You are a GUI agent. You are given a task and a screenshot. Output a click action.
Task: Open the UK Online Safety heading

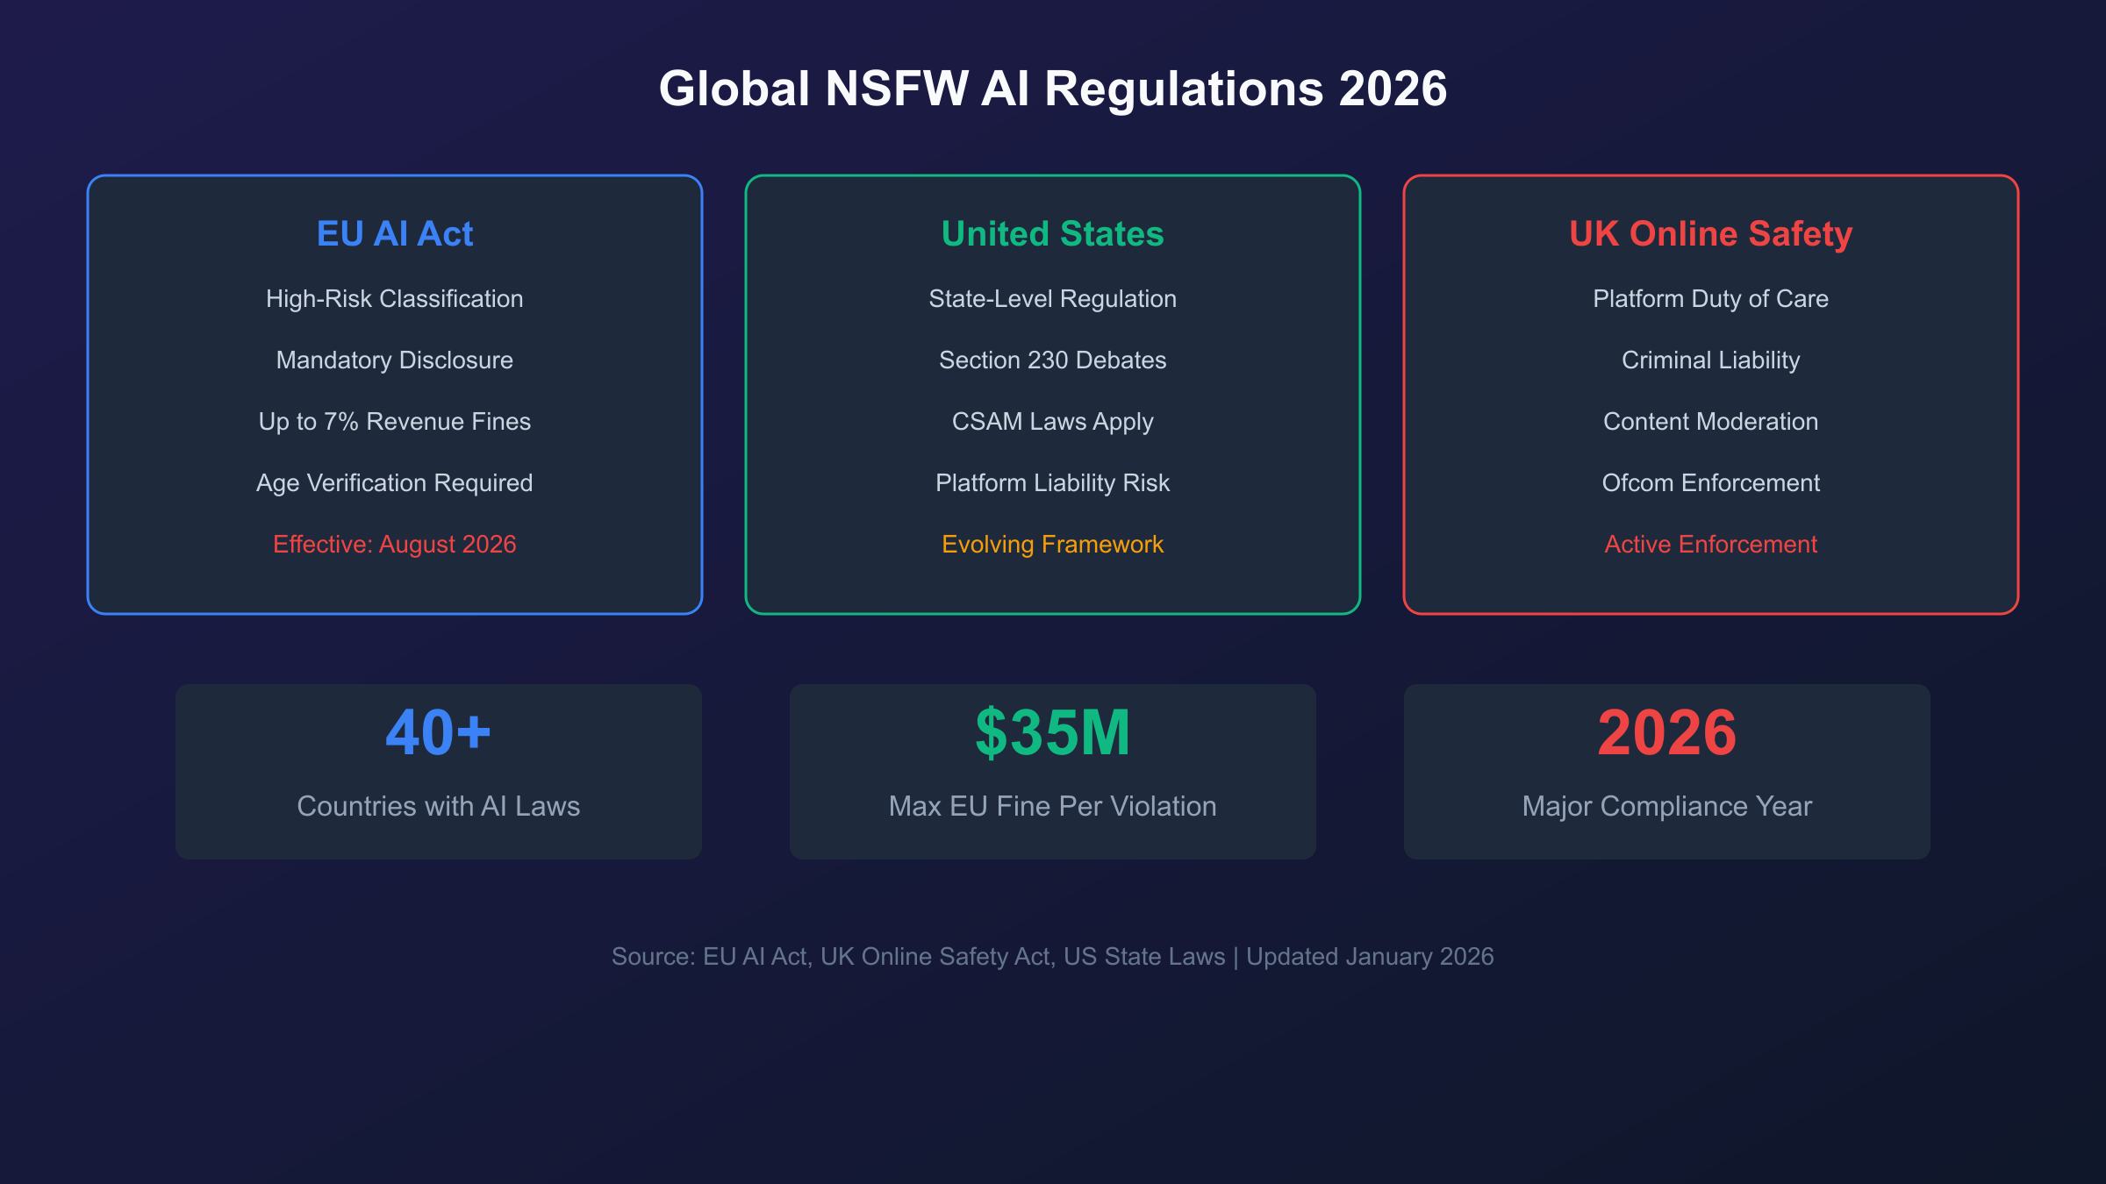(1710, 233)
